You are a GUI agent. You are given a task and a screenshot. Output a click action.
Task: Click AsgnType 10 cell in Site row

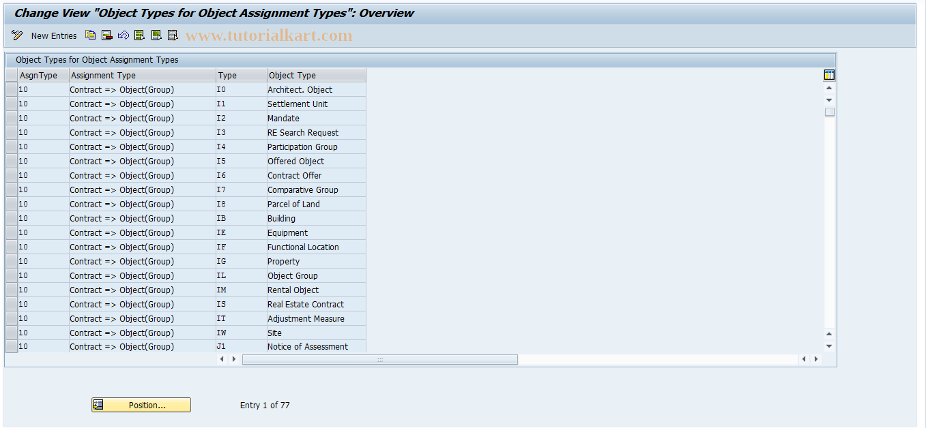43,333
